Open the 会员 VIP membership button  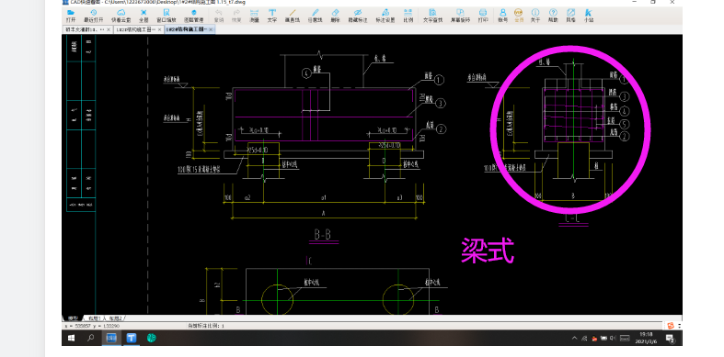[x=519, y=16]
